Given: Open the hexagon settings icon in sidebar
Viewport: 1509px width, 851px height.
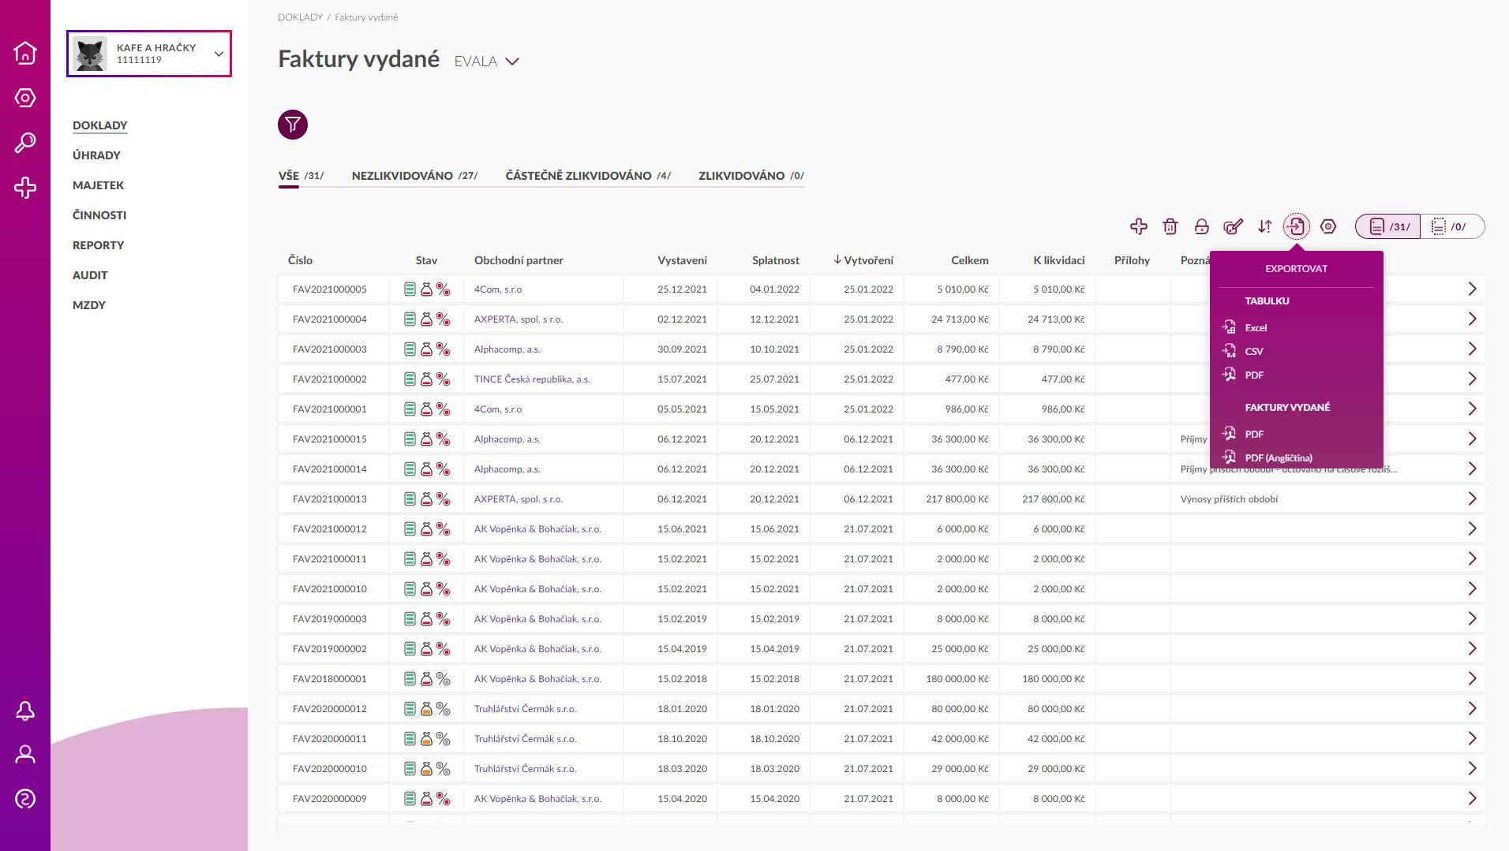Looking at the screenshot, I should tap(25, 98).
